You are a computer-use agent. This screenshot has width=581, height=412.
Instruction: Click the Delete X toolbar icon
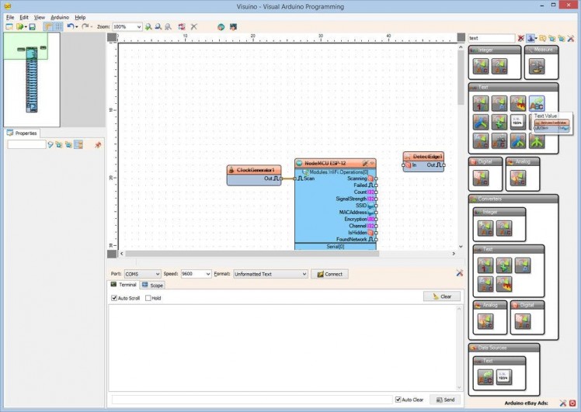pos(194,26)
